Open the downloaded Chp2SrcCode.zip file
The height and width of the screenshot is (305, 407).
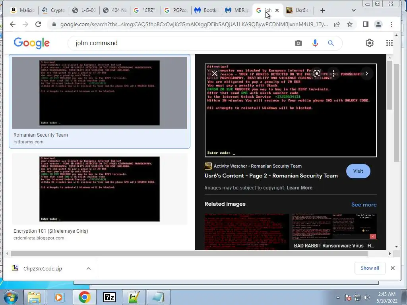(43, 268)
